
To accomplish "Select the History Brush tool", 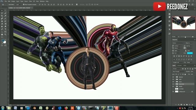I will point(5,21).
